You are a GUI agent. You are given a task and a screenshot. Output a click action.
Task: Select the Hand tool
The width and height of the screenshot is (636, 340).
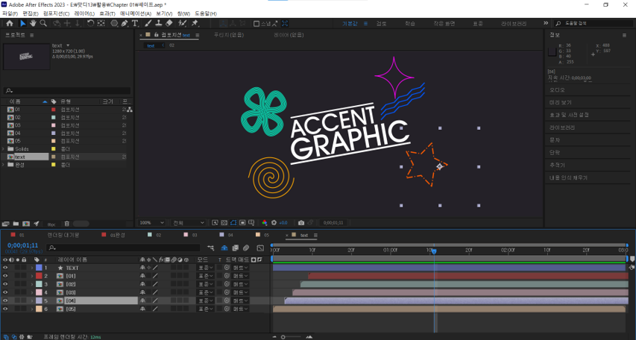pos(33,24)
